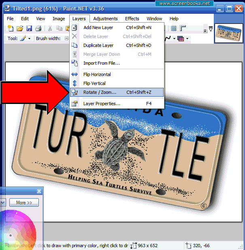
Task: Click the Open file folder icon
Action: (20, 29)
